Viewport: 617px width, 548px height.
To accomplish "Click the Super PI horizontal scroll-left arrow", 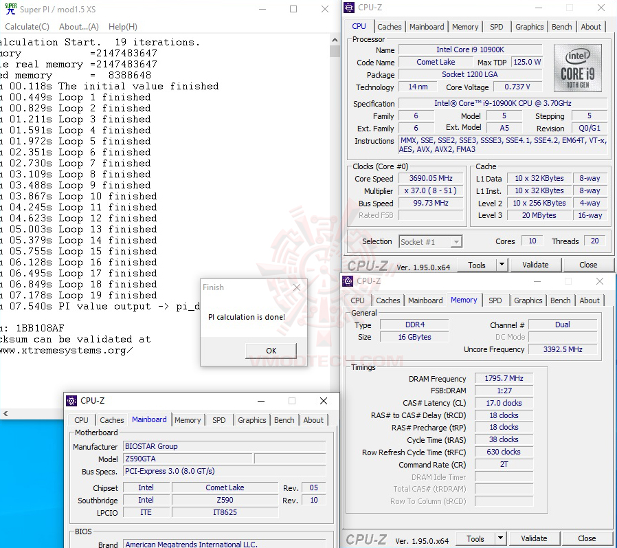I will pos(5,413).
